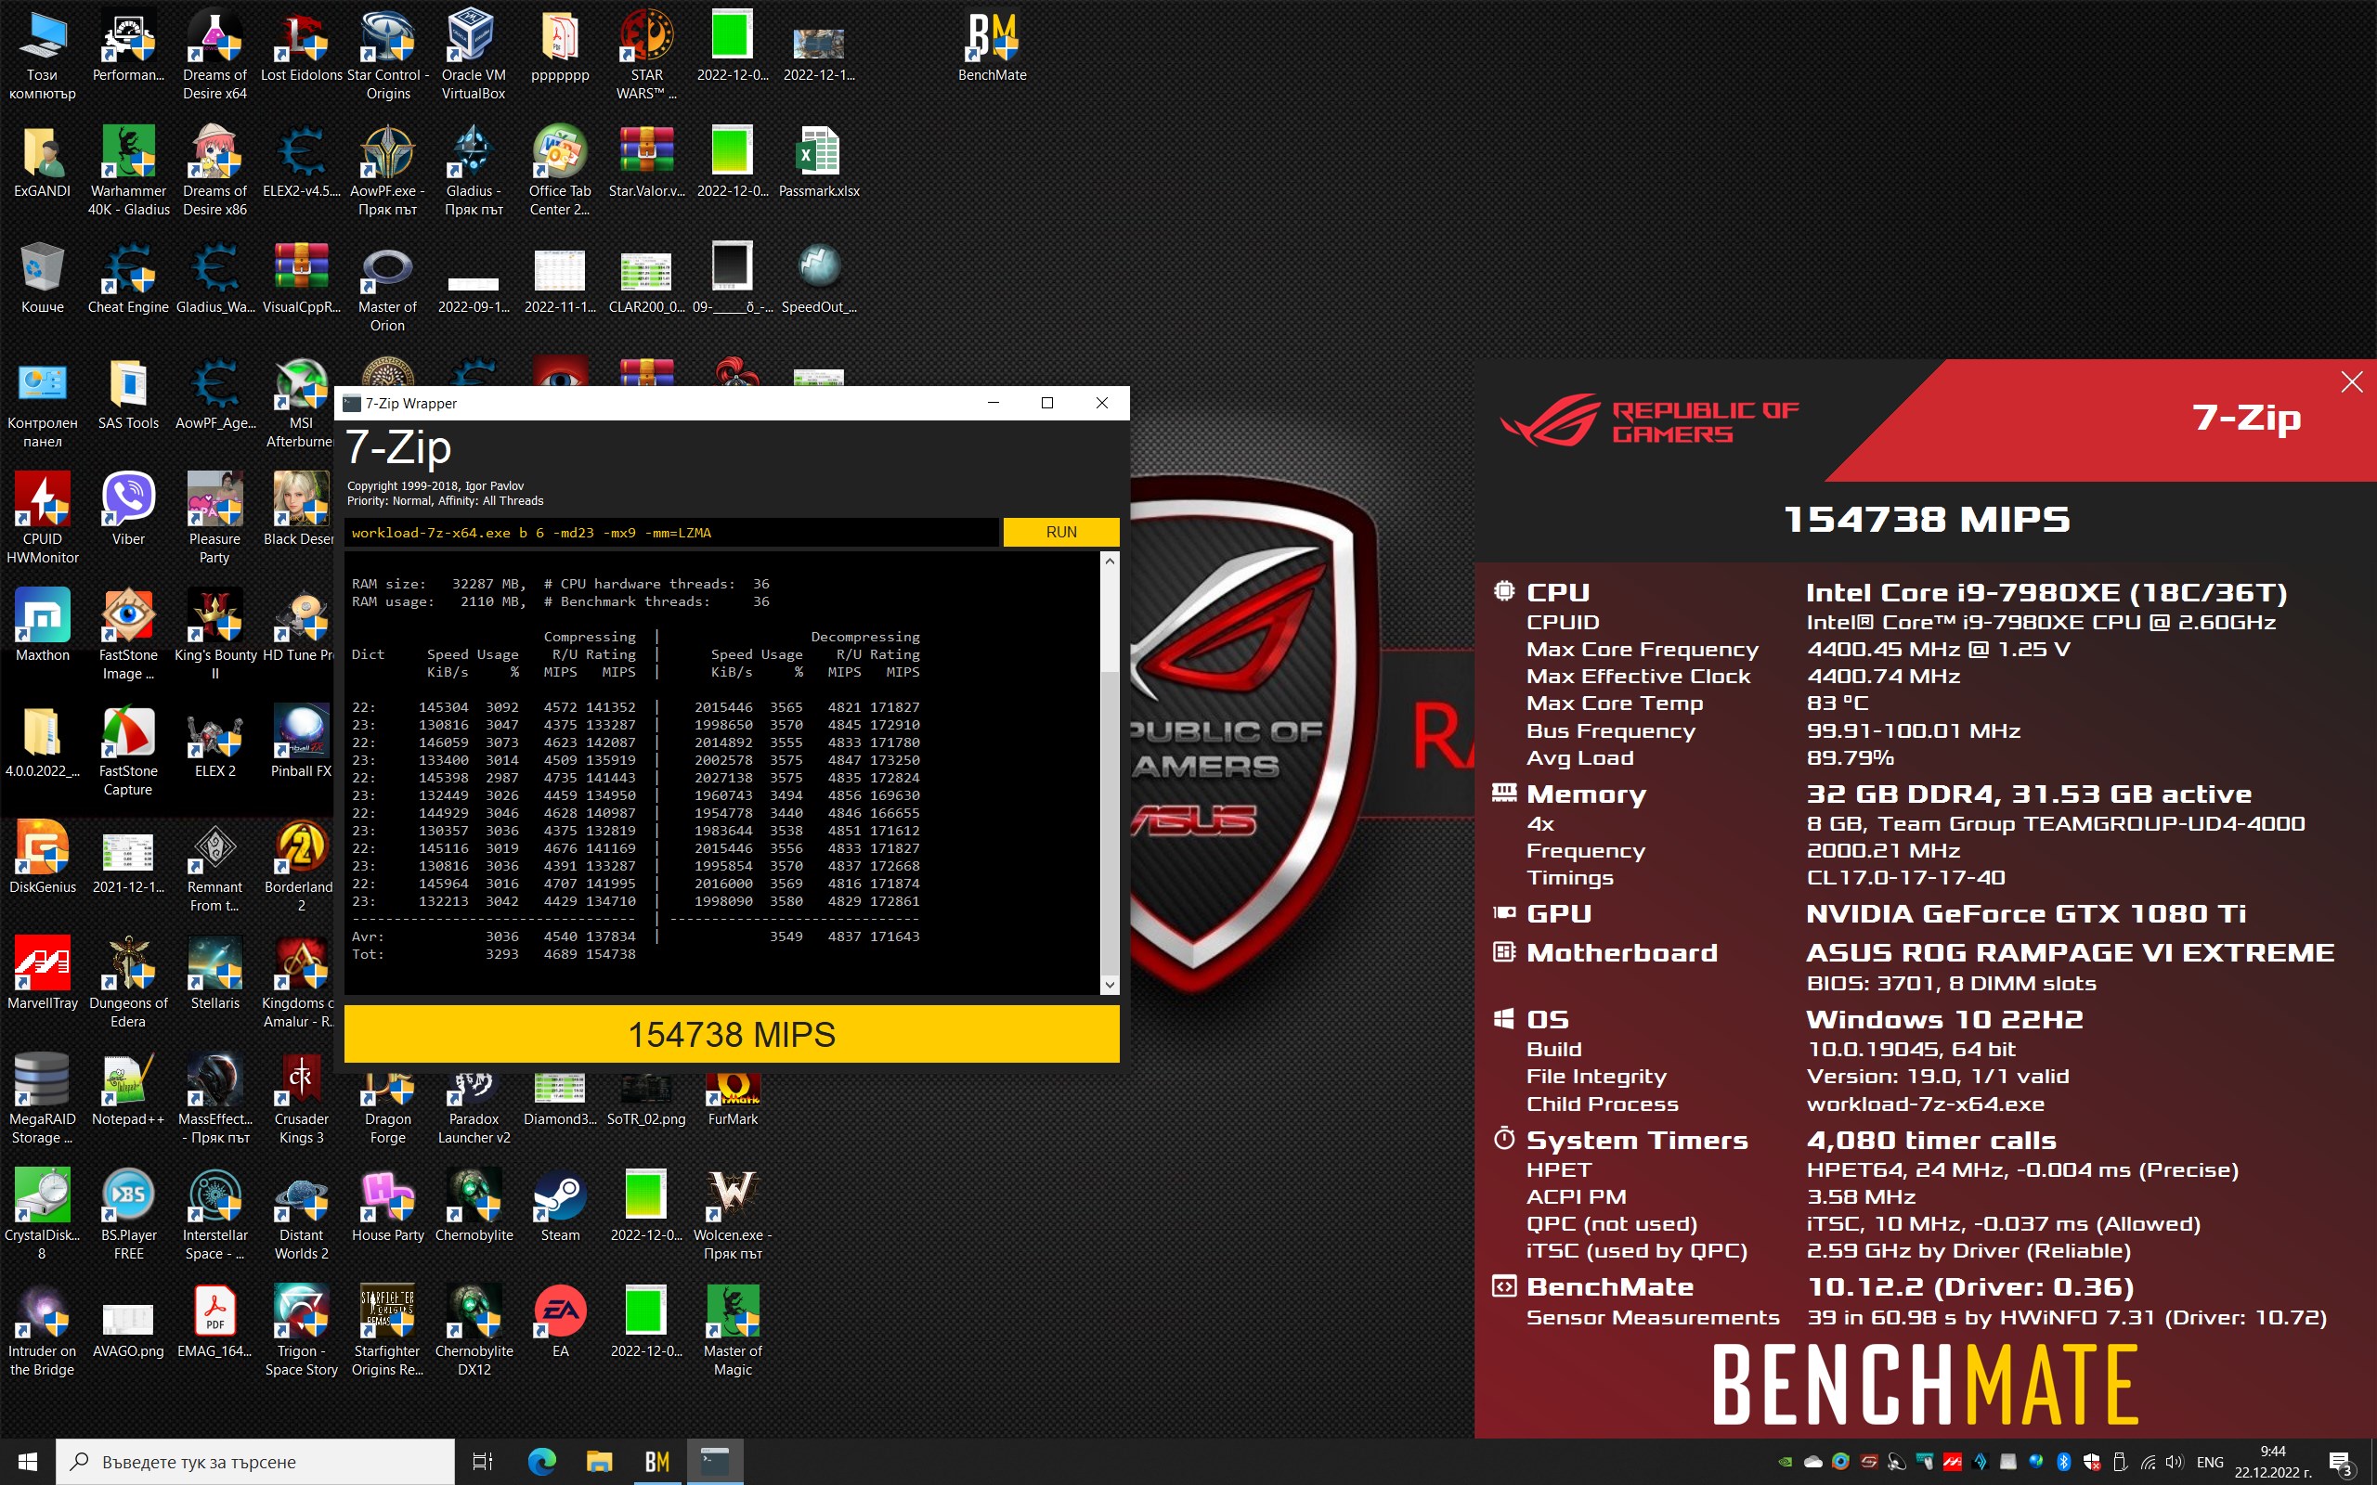This screenshot has height=1485, width=2377.
Task: Open the Office Tab Center shortcut
Action: click(x=560, y=172)
